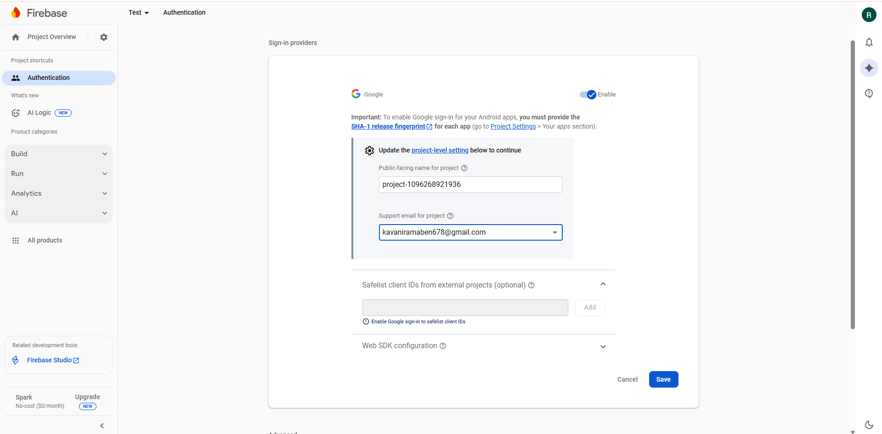Viewport: 882px width, 434px height.
Task: Click the Firebase flame logo
Action: pyautogui.click(x=16, y=13)
